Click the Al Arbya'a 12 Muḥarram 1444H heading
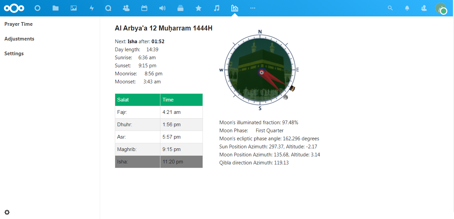Image resolution: width=454 pixels, height=219 pixels. click(x=164, y=28)
